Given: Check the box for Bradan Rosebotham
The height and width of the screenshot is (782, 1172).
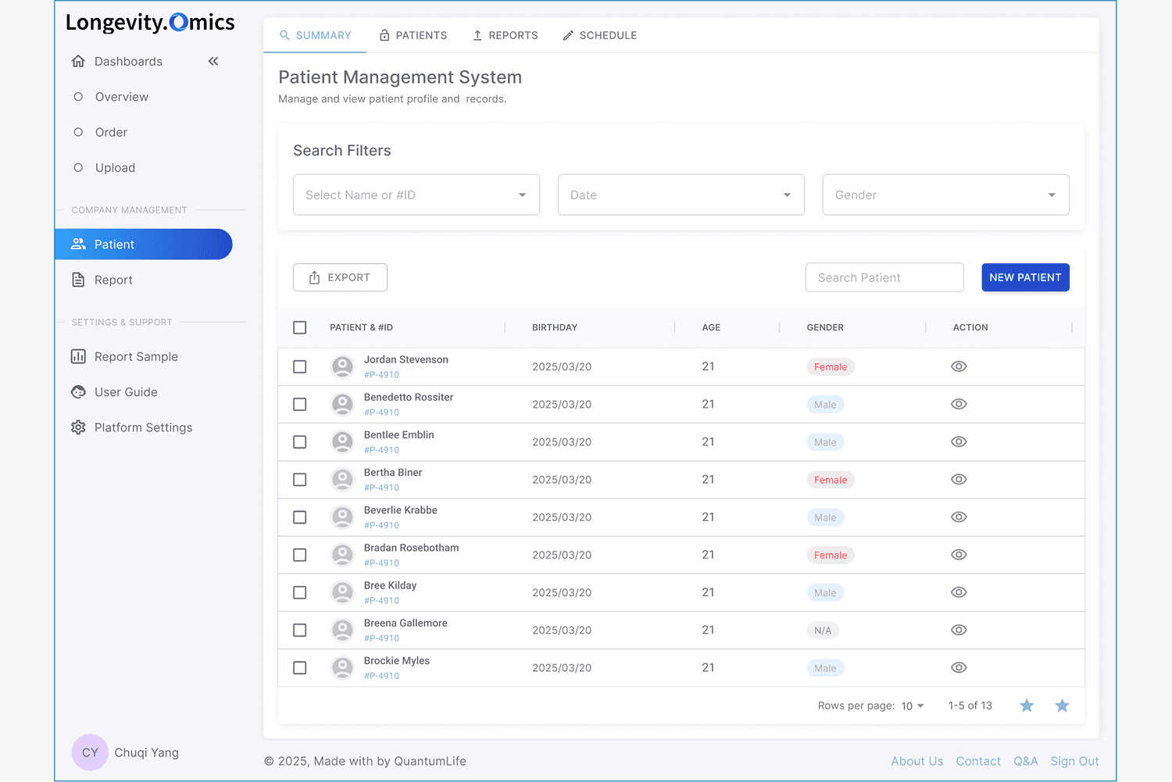Looking at the screenshot, I should pyautogui.click(x=299, y=555).
